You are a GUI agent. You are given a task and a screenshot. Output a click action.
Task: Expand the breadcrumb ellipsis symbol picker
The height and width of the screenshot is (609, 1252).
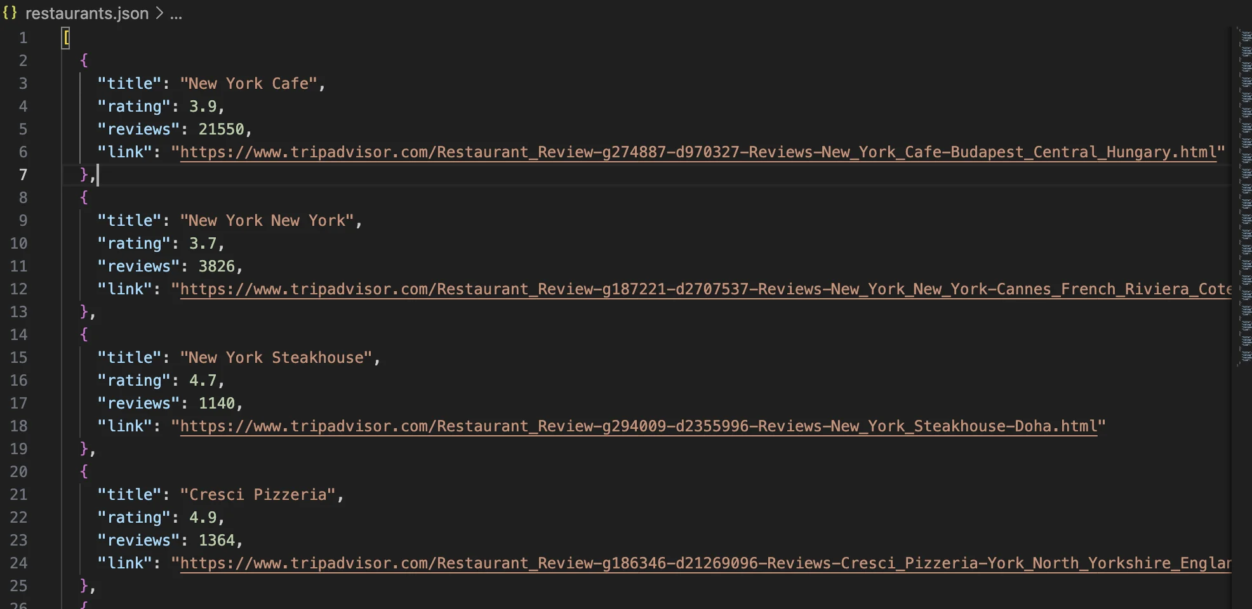click(176, 14)
